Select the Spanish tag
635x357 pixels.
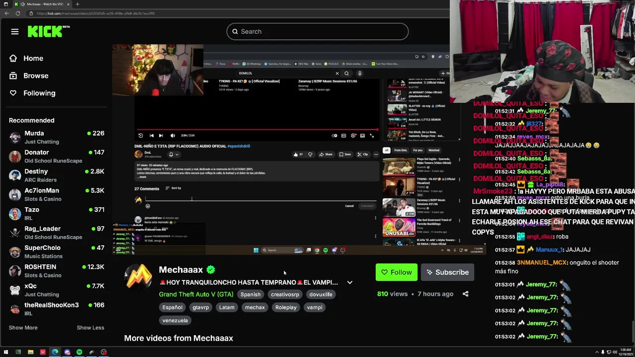click(x=251, y=295)
